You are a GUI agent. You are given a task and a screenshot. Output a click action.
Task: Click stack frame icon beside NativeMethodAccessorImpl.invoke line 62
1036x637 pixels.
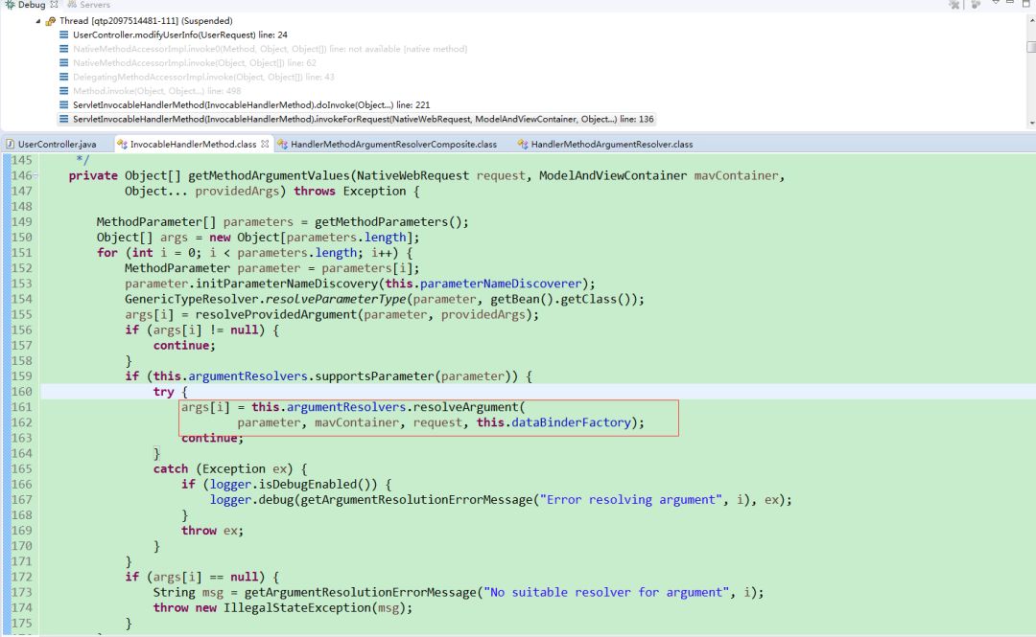coord(64,62)
